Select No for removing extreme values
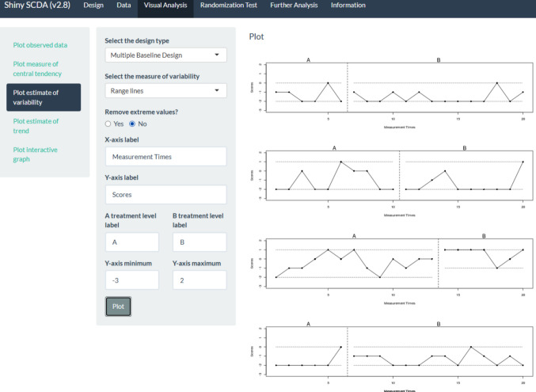This screenshot has height=392, width=536. point(132,124)
